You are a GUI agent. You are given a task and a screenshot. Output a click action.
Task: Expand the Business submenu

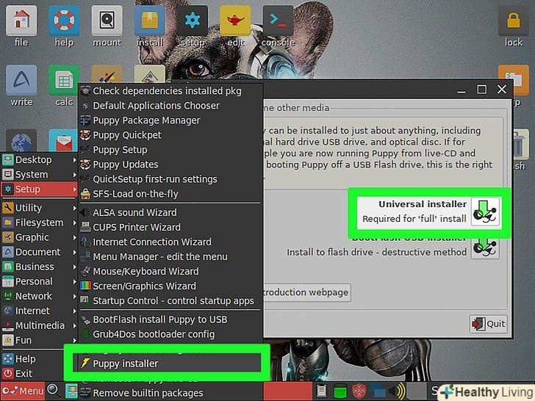39,267
